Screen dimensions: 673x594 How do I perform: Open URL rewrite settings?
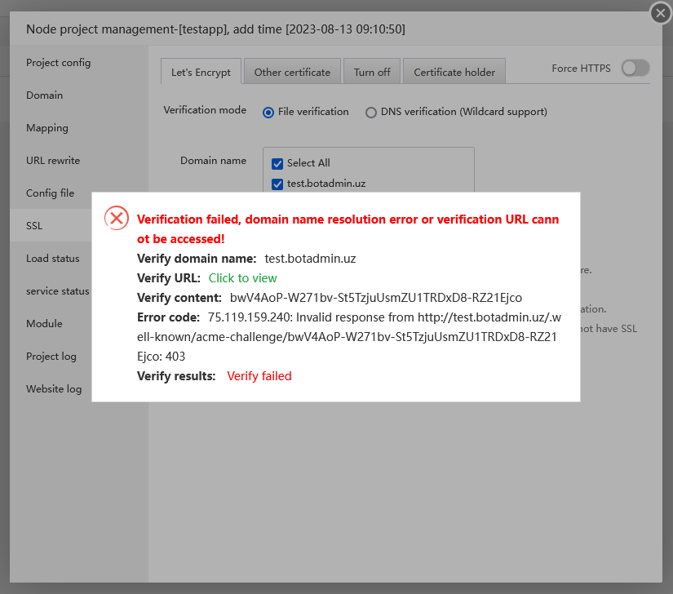coord(53,161)
